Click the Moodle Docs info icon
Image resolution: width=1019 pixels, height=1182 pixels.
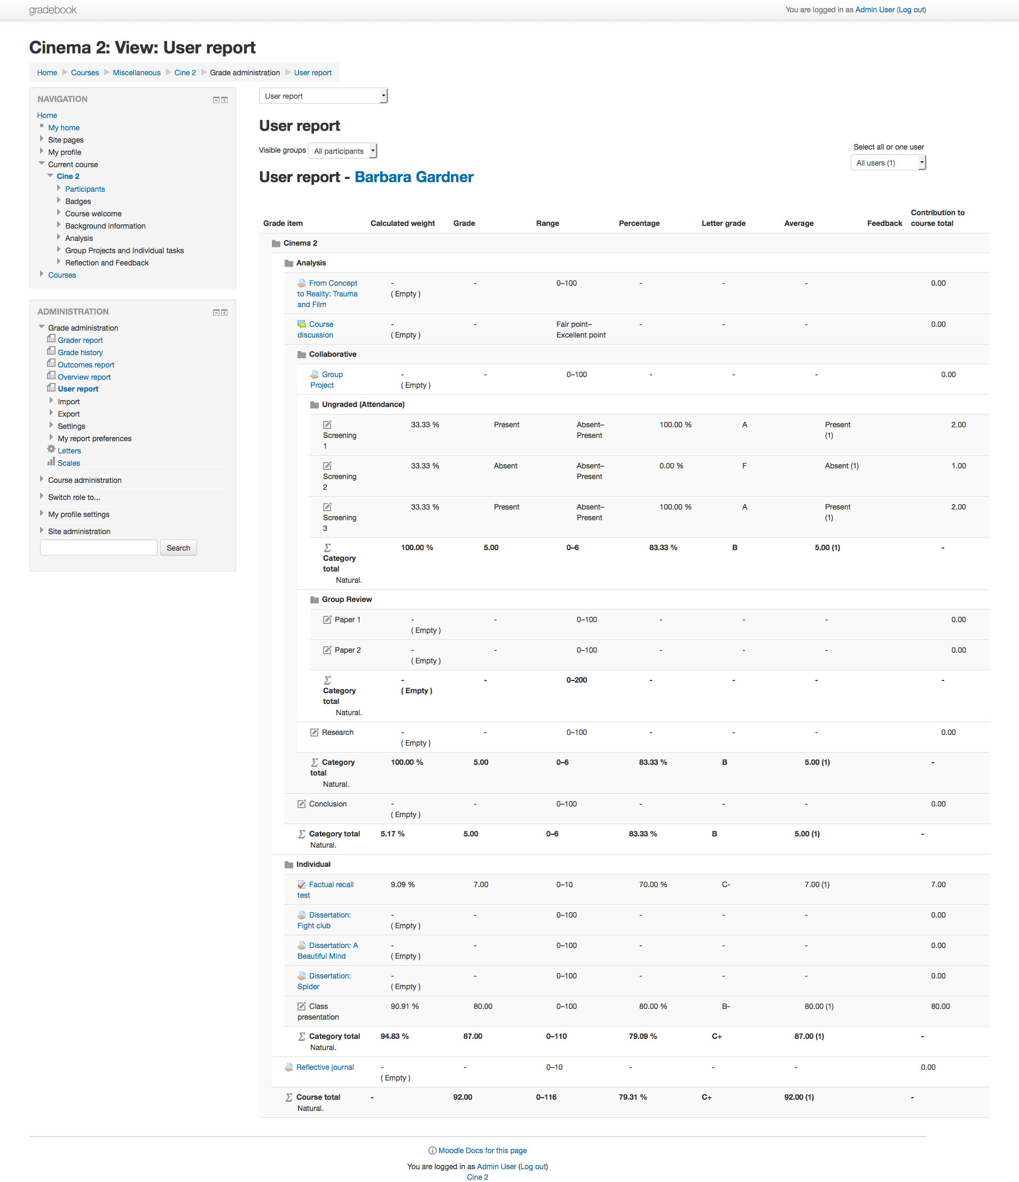(x=433, y=1150)
